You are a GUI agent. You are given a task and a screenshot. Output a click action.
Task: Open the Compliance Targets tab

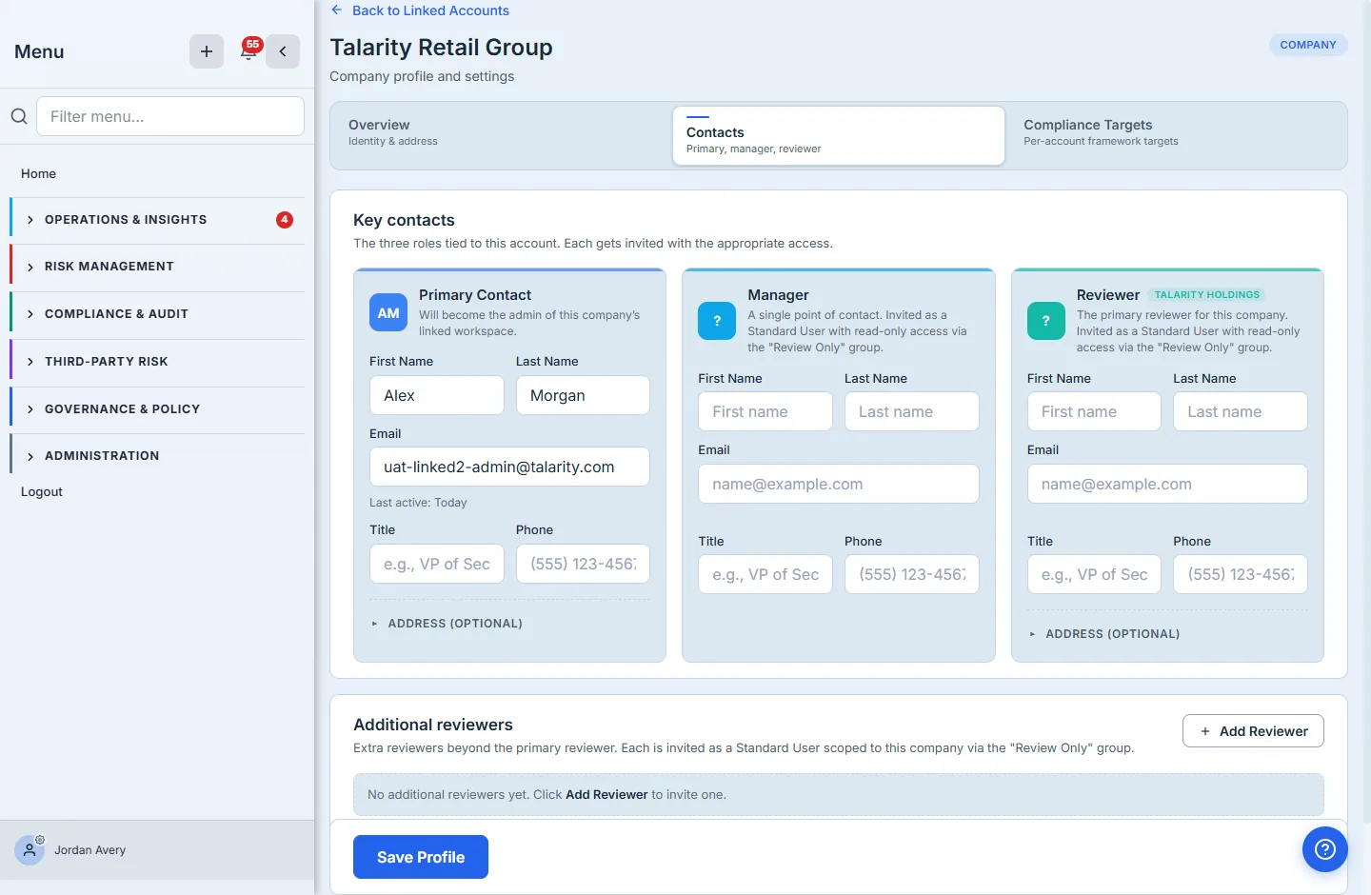(x=1176, y=135)
